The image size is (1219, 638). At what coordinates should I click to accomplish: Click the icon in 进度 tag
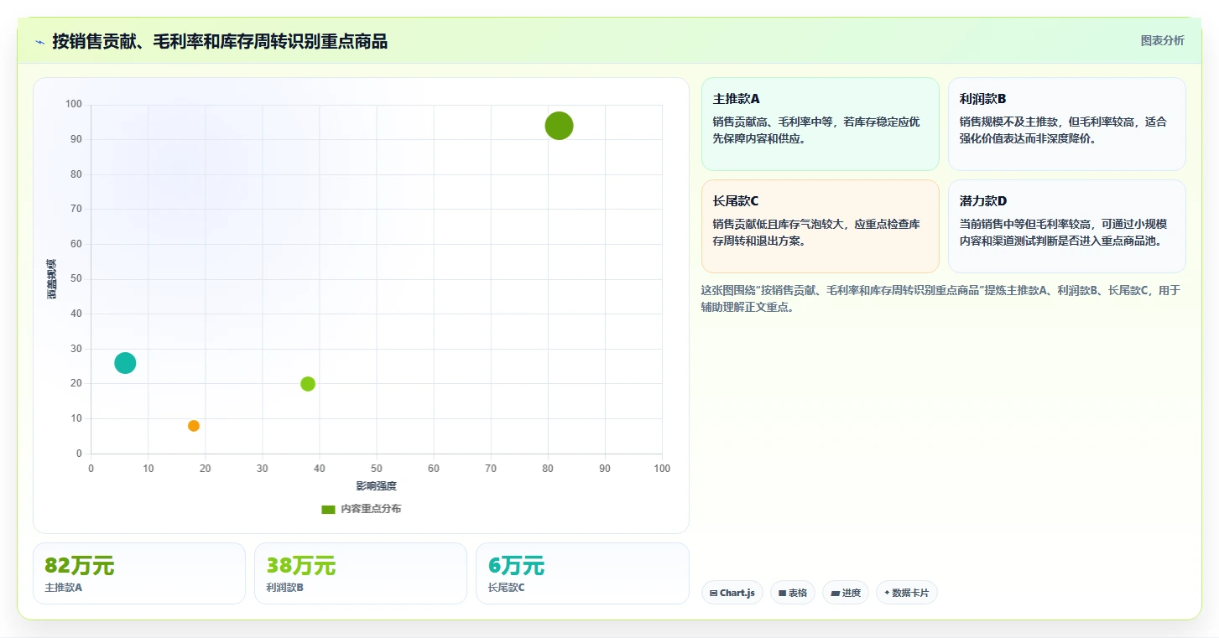click(835, 593)
